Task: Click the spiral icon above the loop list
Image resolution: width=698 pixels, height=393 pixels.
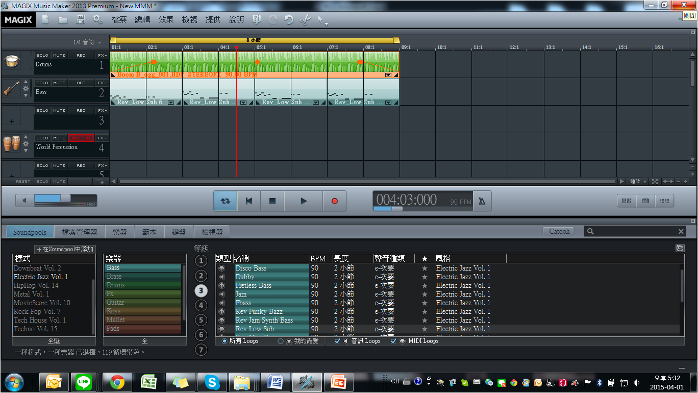Action: 680,249
